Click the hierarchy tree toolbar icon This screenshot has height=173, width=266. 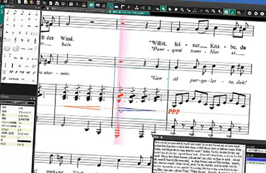(x=136, y=7)
